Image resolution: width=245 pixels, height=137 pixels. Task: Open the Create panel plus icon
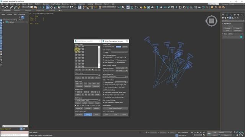[x=223, y=14]
